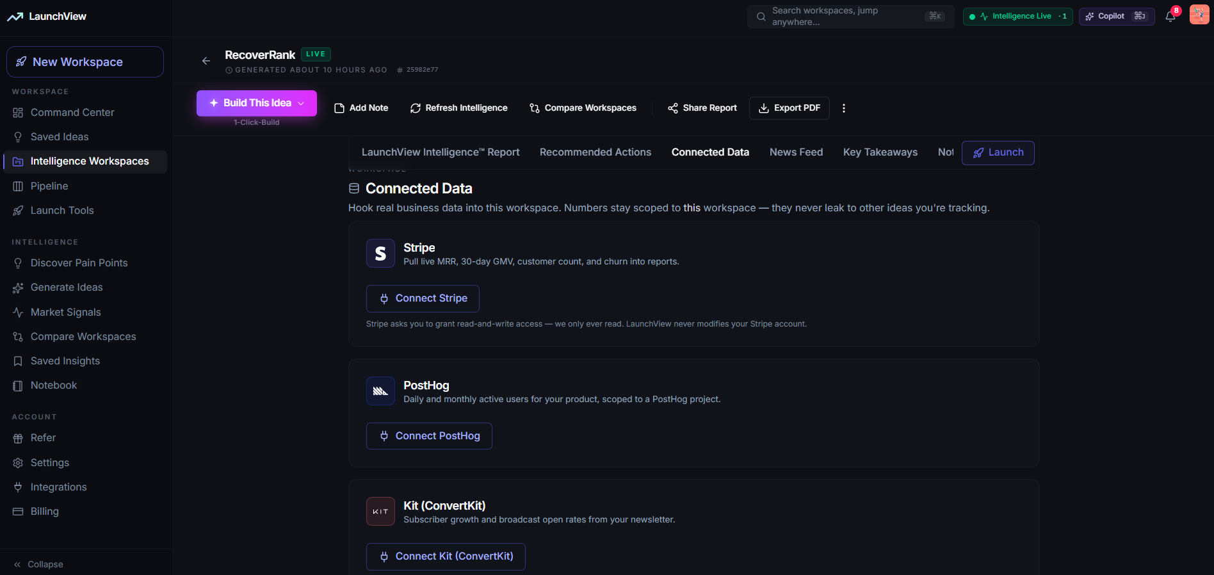Viewport: 1214px width, 575px height.
Task: Click the Add Note button
Action: [362, 108]
